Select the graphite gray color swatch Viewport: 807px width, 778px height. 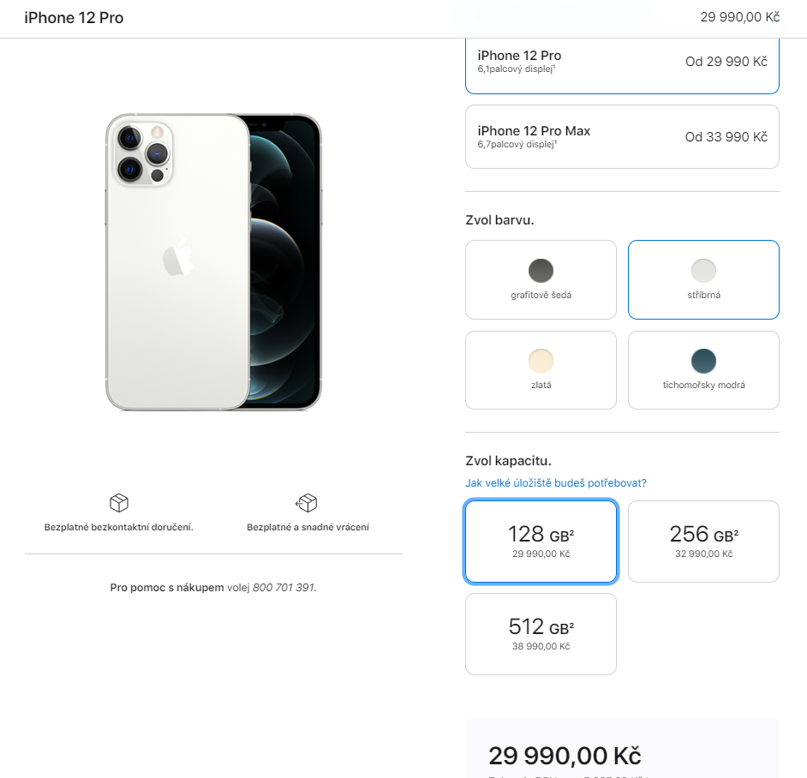point(541,271)
